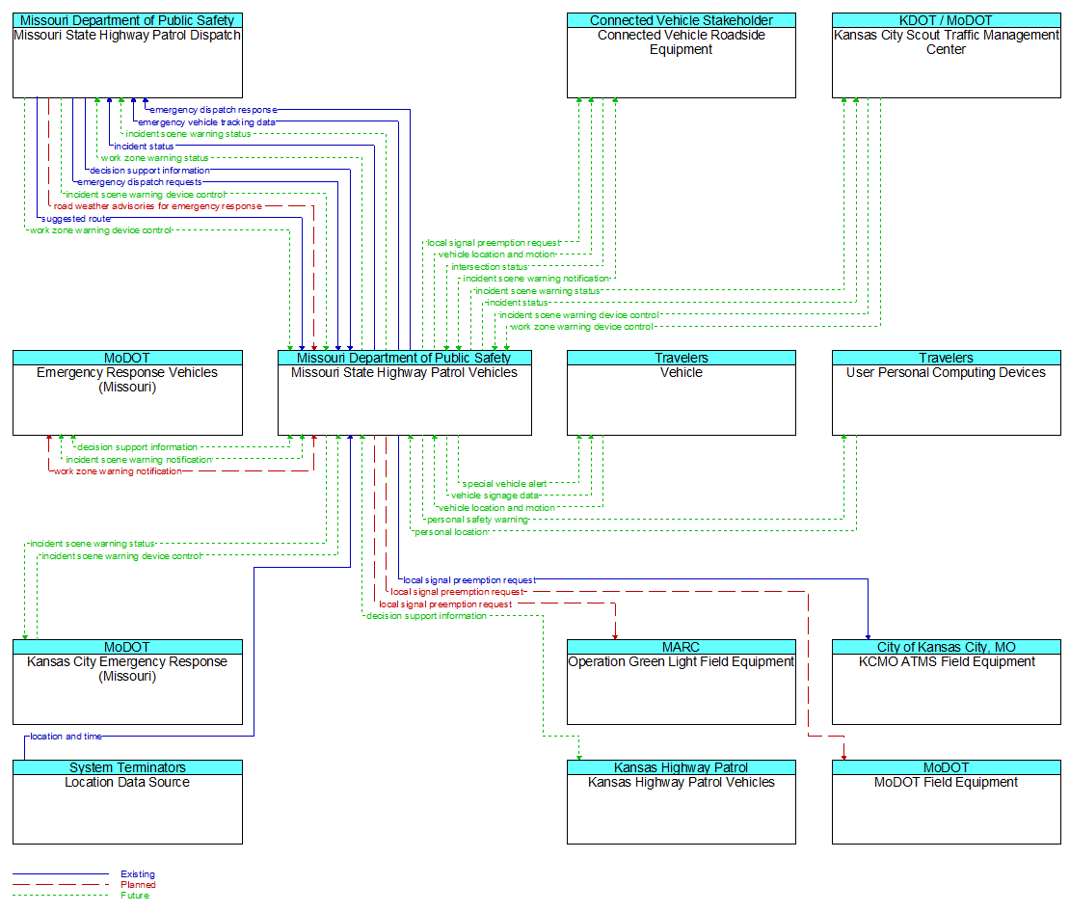The height and width of the screenshot is (912, 1070).
Task: Click the 'Existing' legend entry
Action: tap(138, 874)
